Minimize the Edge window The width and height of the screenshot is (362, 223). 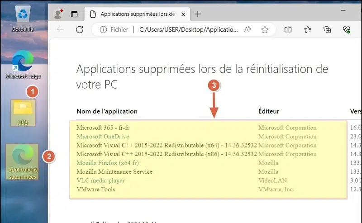[x=343, y=10]
